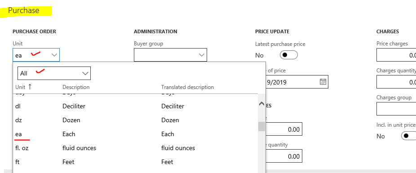Click the scroll-up arrow in unit list
The height and width of the screenshot is (173, 416).
coord(261,104)
